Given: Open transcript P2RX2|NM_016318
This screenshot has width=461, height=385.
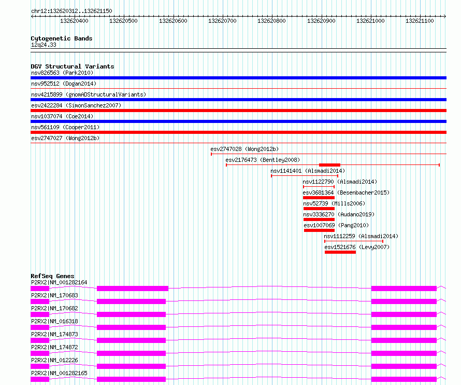Looking at the screenshot, I should pos(55,321).
